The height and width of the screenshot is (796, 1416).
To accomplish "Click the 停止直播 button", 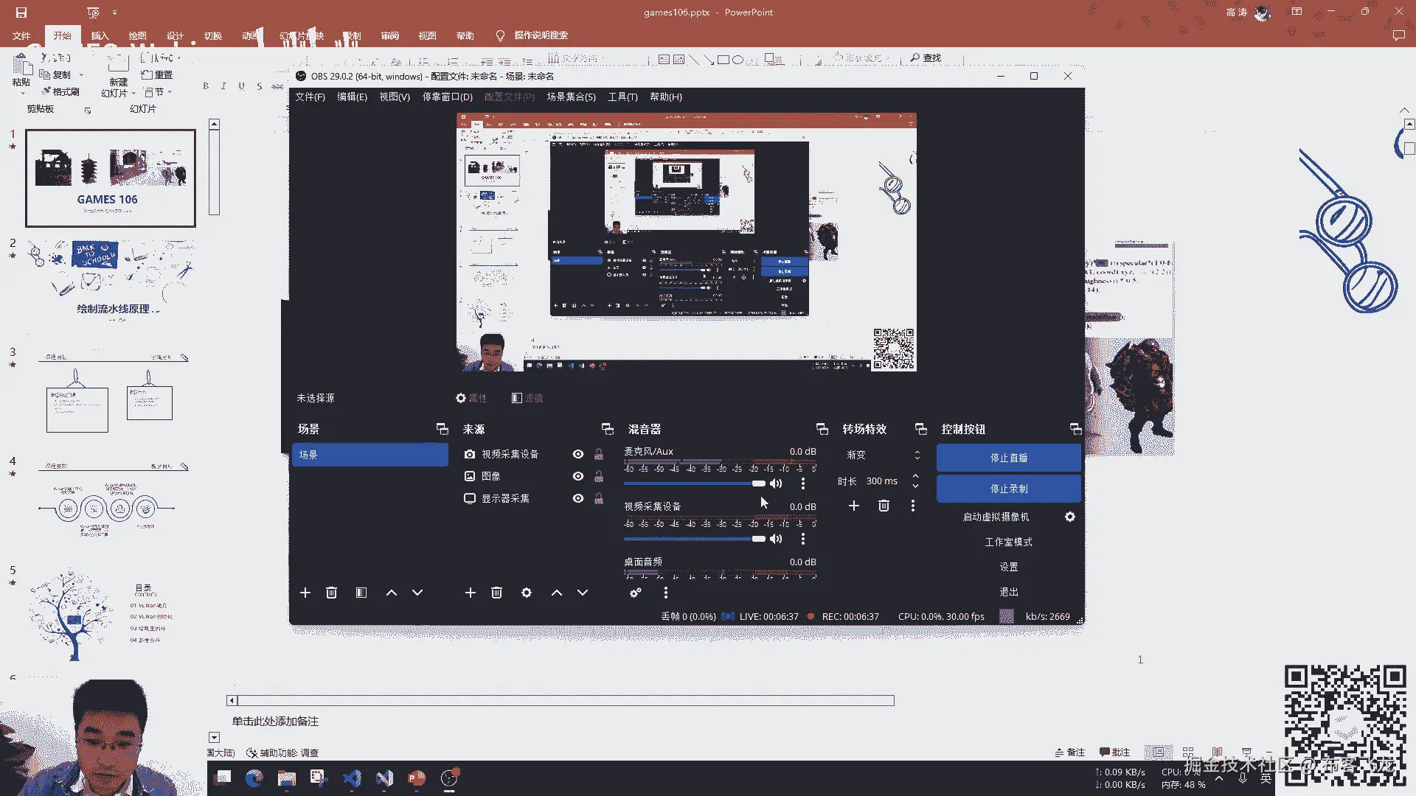I will point(1008,458).
